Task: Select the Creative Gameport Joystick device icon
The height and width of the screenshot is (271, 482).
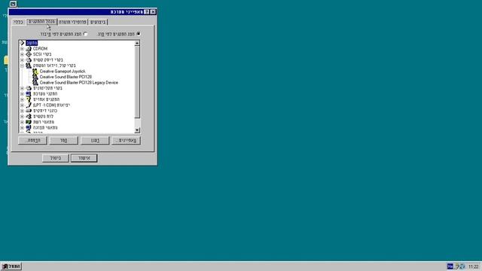Action: click(x=35, y=72)
